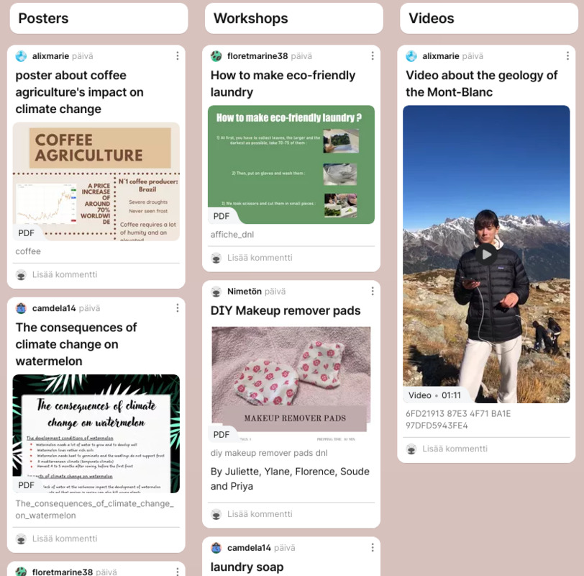This screenshot has width=584, height=576.
Task: Open options menu on eco-friendly laundry post
Action: tap(373, 56)
